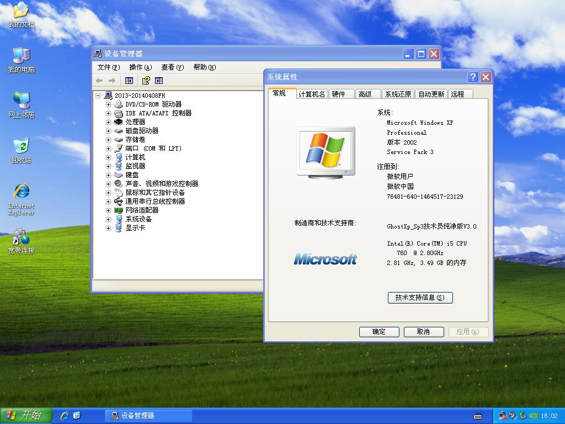This screenshot has width=565, height=424.
Task: Open the 文件(F) menu
Action: click(109, 67)
